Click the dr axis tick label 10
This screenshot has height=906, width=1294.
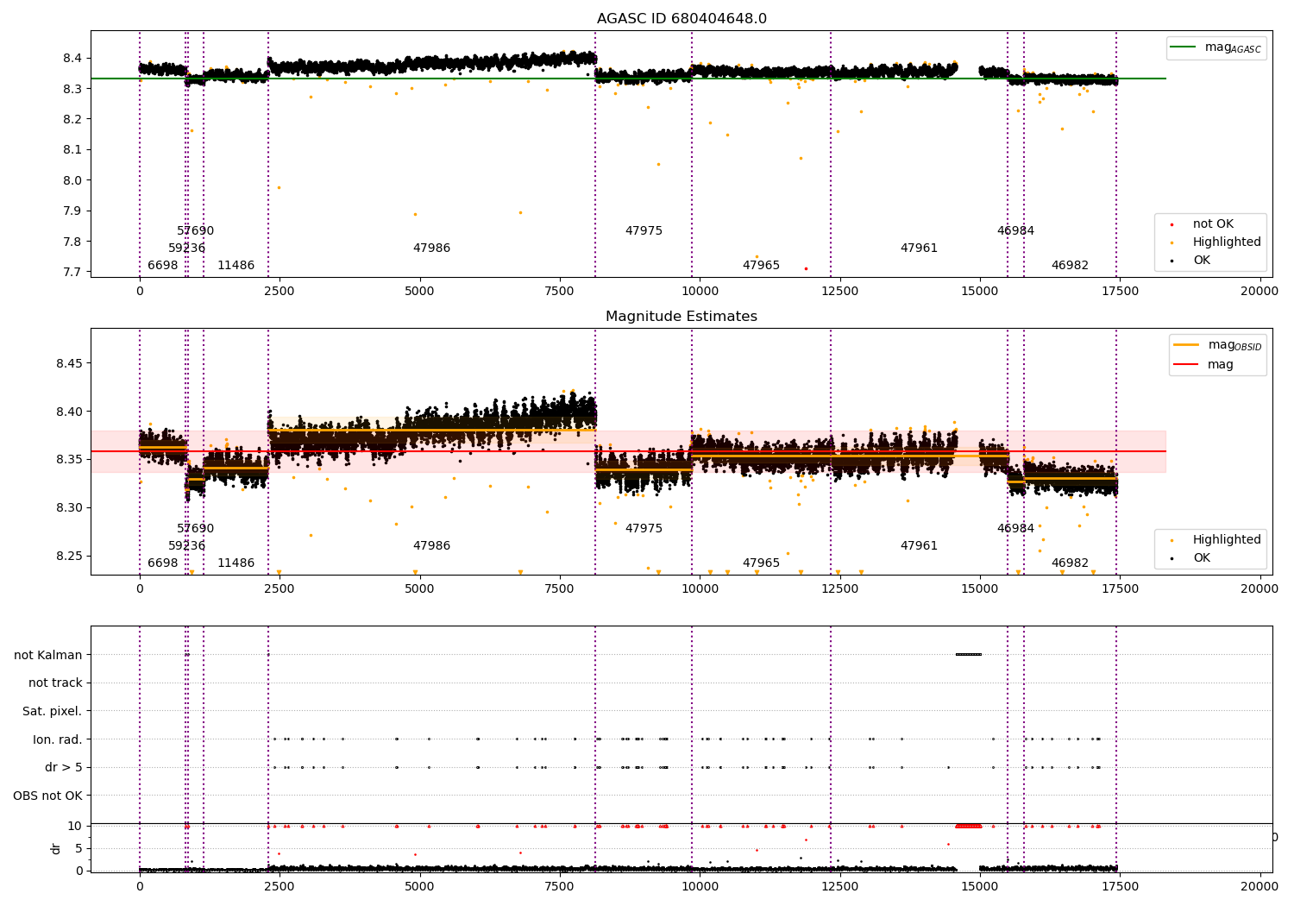coord(75,826)
